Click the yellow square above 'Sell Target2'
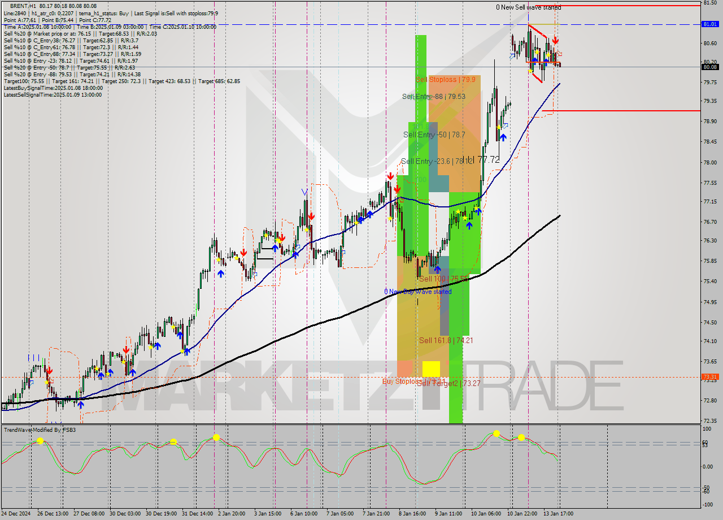723x520 pixels. click(x=431, y=369)
